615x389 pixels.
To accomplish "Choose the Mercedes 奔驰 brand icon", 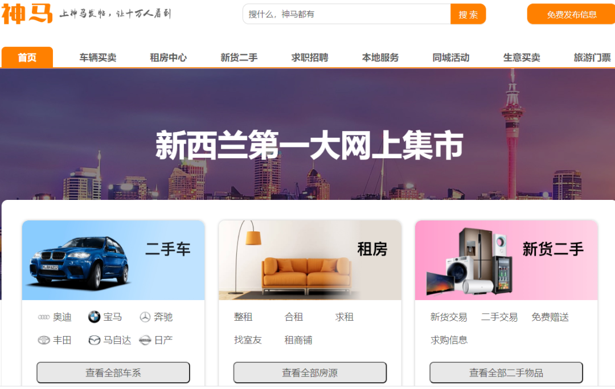I will click(x=145, y=317).
